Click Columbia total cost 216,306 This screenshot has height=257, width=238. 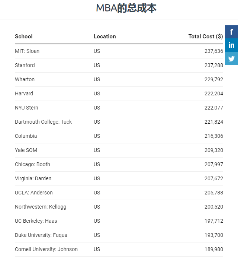214,136
